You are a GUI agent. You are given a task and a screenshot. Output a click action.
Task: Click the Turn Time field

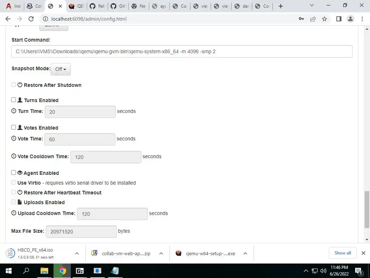[80, 112]
